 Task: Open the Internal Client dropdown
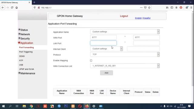click(106, 49)
